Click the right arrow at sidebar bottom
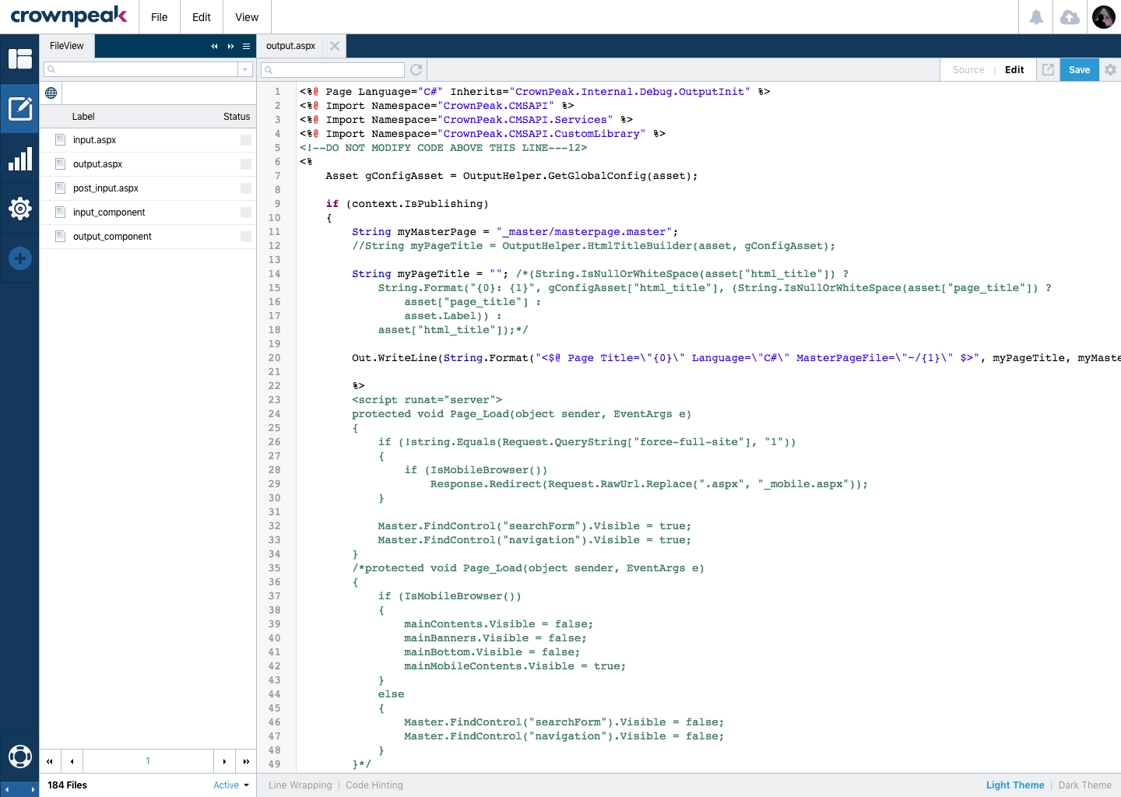The height and width of the screenshot is (797, 1121). (x=32, y=790)
